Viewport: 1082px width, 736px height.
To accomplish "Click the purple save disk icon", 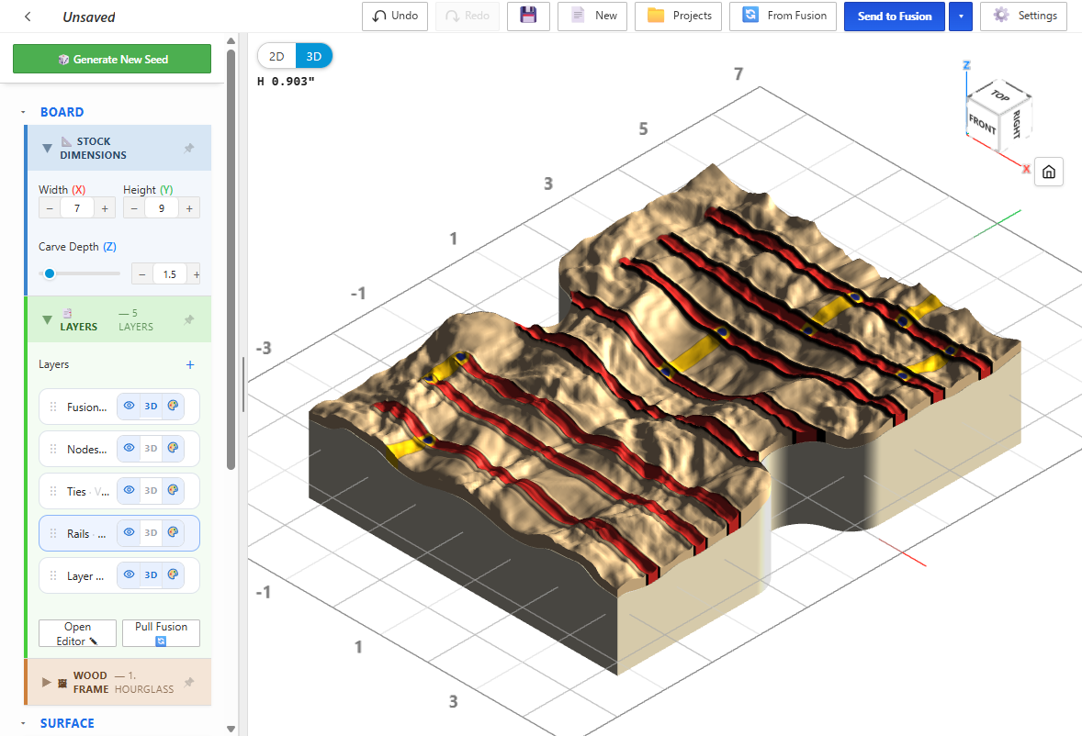I will click(x=528, y=16).
